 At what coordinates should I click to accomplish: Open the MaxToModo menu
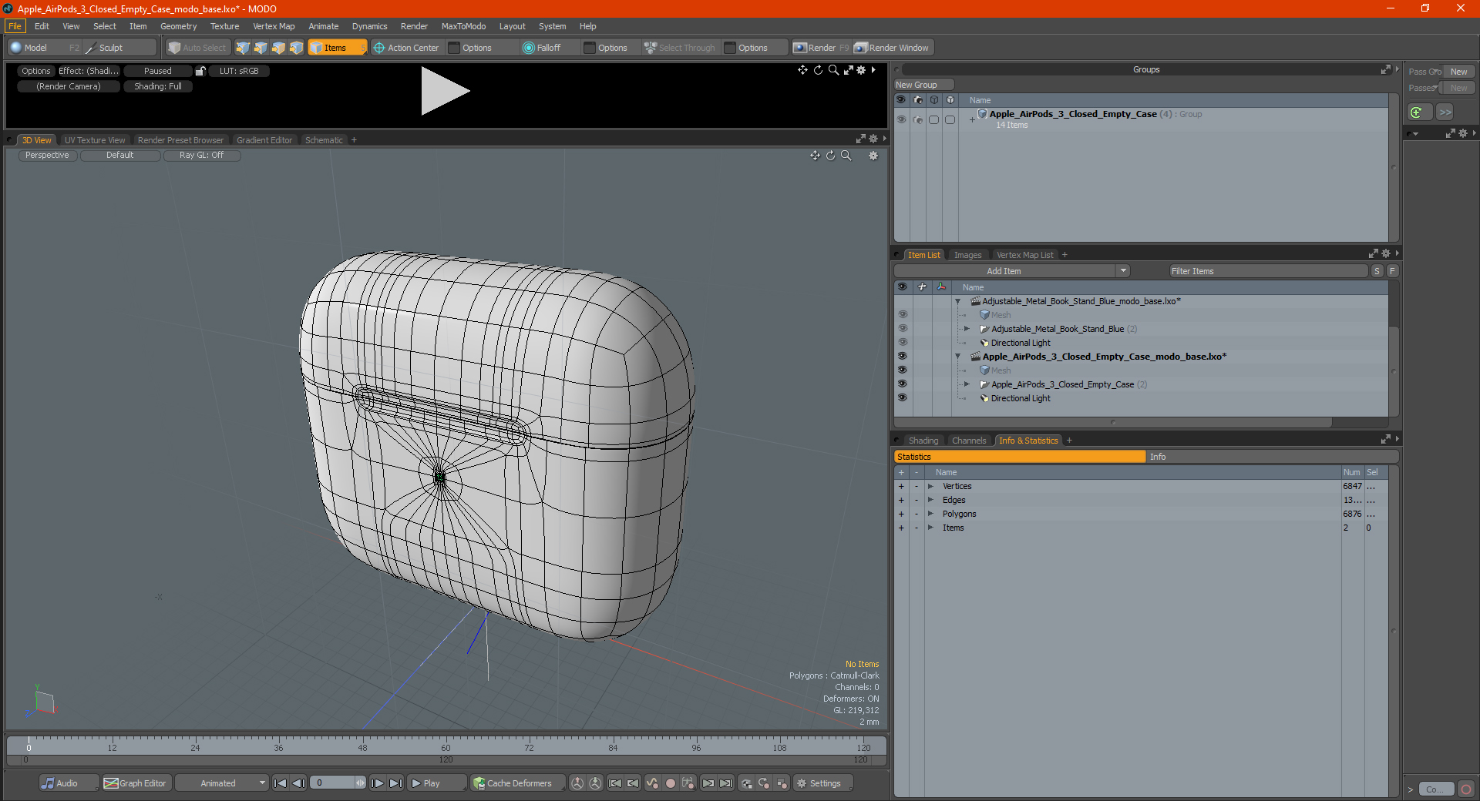[x=463, y=26]
